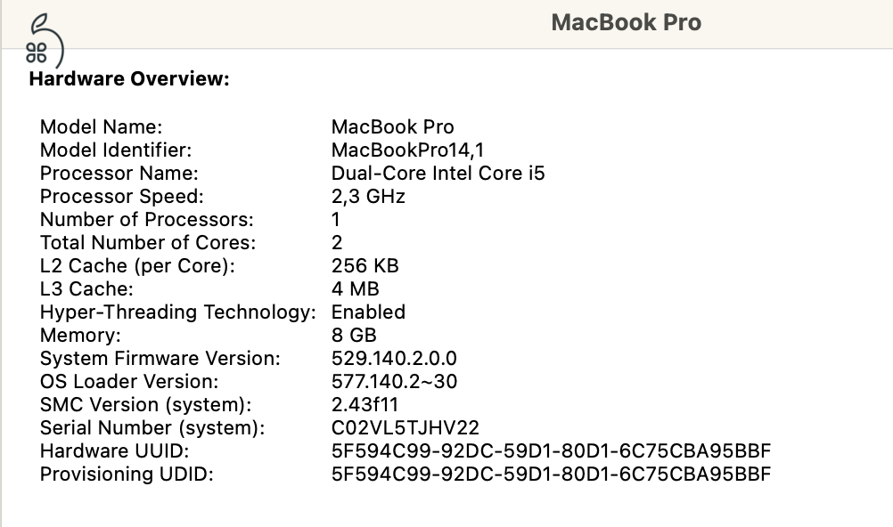Select the L2 Cache 256 KB value
The height and width of the screenshot is (527, 893).
[x=365, y=265]
